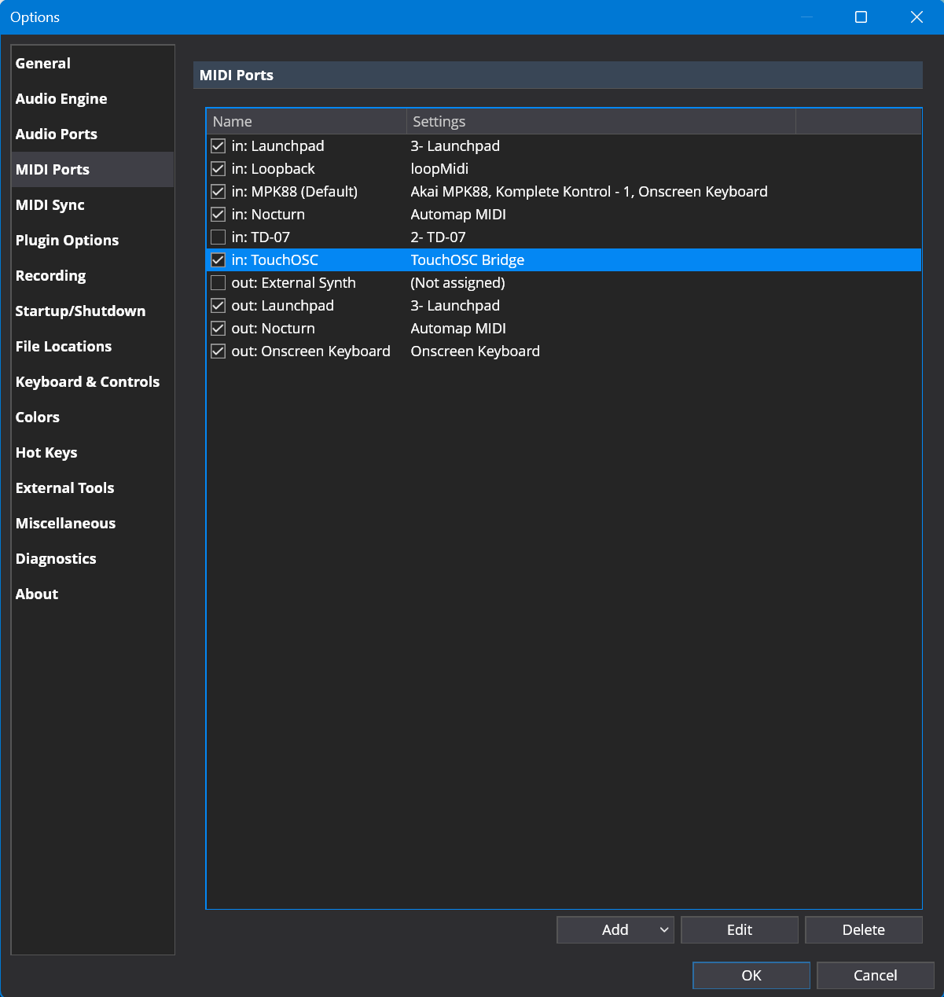Click the Edit button
944x997 pixels.
coord(739,930)
